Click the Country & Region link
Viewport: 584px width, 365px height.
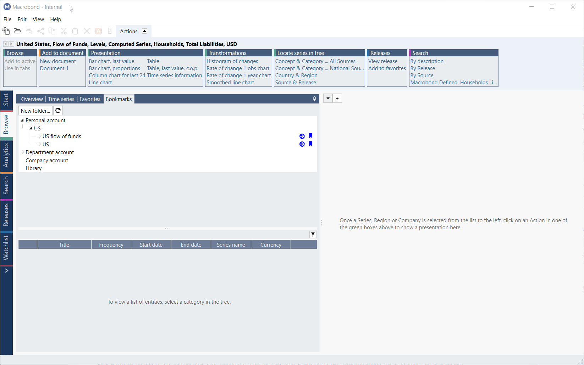coord(296,75)
